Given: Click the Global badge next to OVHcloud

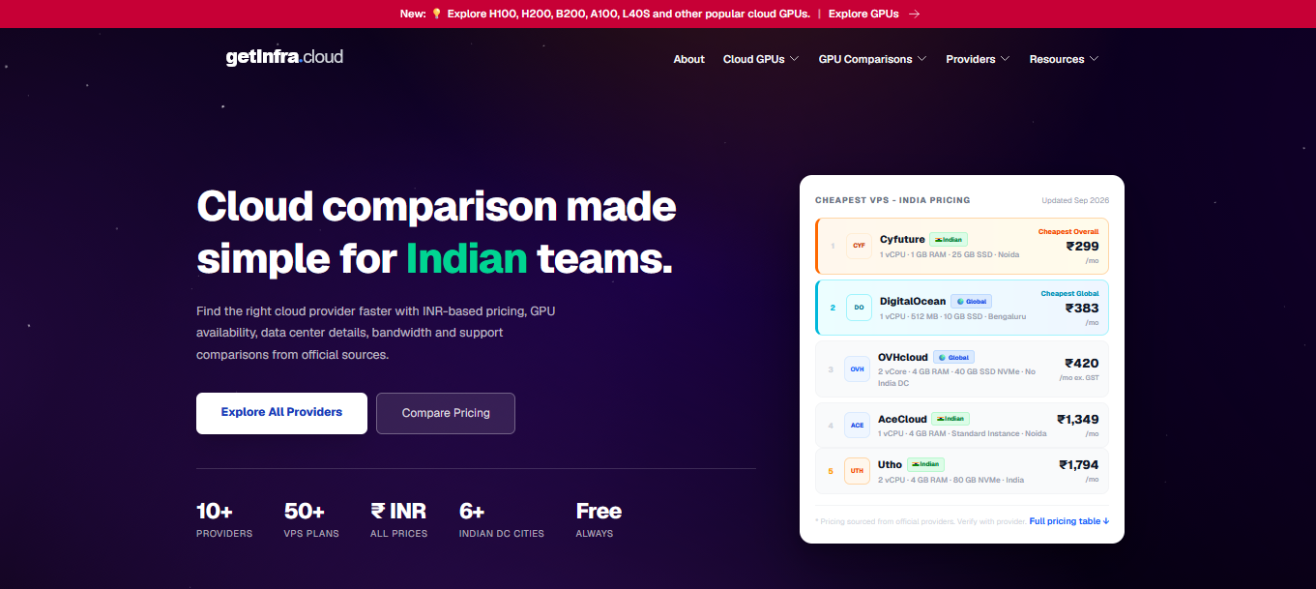Looking at the screenshot, I should (x=953, y=357).
